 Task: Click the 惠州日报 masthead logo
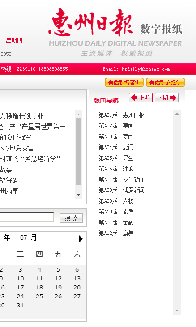[91, 22]
